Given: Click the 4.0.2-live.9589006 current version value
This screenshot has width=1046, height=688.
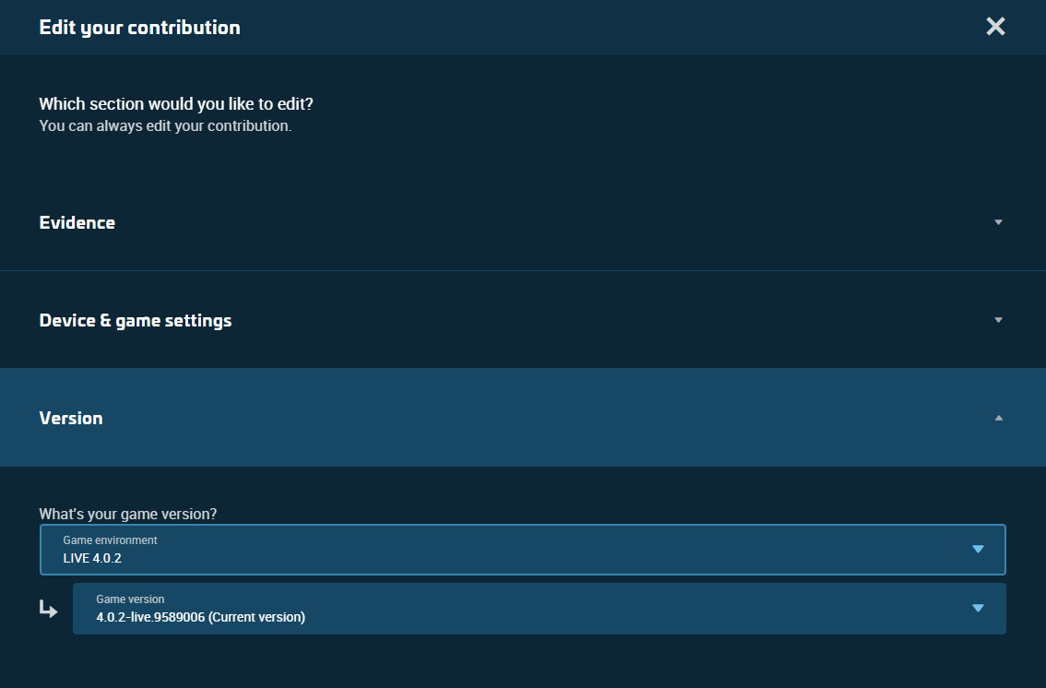Looking at the screenshot, I should coord(200,617).
